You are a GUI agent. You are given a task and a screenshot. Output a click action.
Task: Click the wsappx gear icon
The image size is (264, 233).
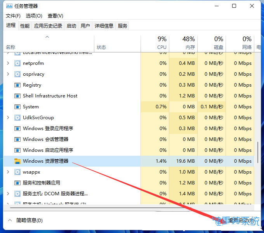click(x=17, y=172)
